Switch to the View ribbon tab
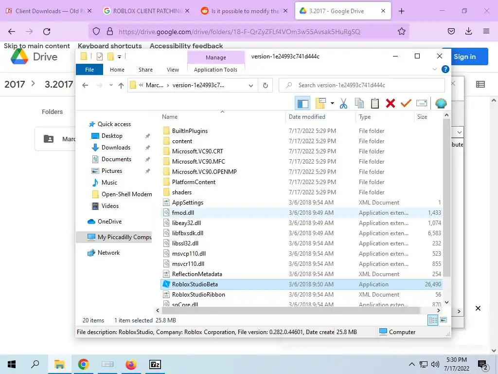The height and width of the screenshot is (374, 498). pos(173,70)
